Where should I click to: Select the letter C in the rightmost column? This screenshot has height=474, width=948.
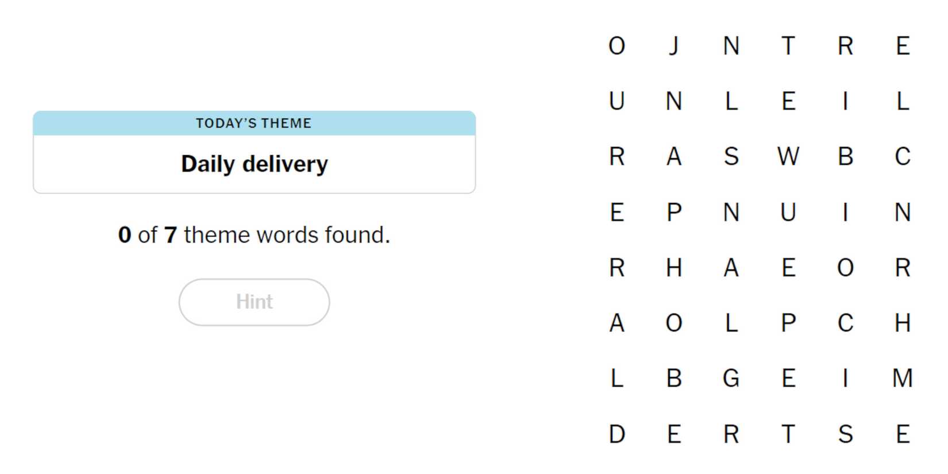click(902, 156)
